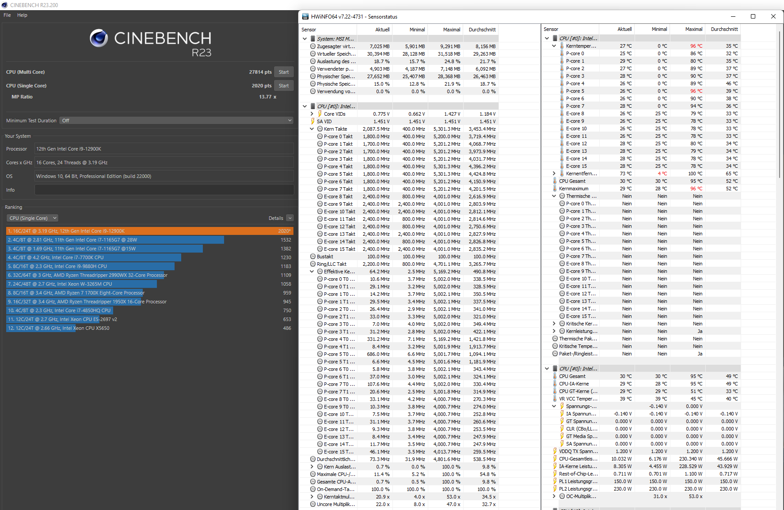784x510 pixels.
Task: Open the CPU (Single Core) ranking dropdown
Action: click(x=32, y=218)
